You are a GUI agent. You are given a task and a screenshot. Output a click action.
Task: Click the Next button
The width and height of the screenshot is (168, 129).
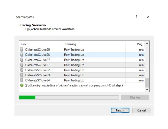[120, 110]
